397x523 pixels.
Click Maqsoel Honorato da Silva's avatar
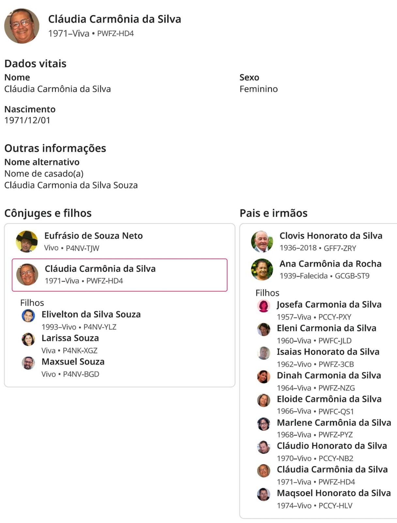[264, 494]
